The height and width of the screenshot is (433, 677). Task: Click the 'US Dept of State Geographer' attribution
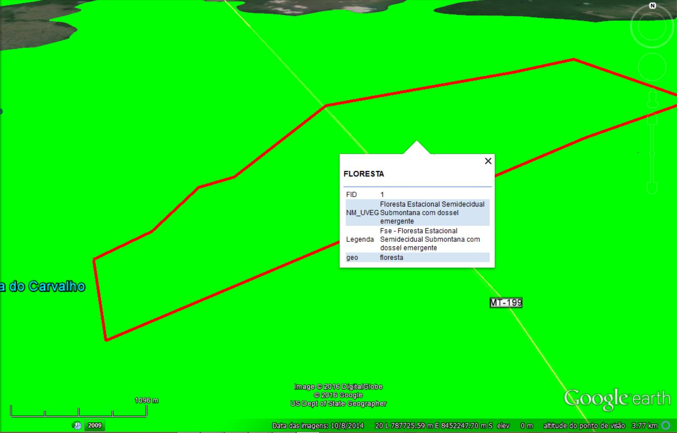coord(338,404)
